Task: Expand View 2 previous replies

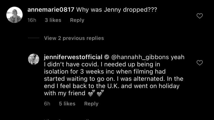Action: tap(74, 38)
